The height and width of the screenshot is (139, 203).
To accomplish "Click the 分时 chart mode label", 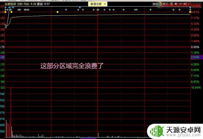I will click(x=20, y=4).
